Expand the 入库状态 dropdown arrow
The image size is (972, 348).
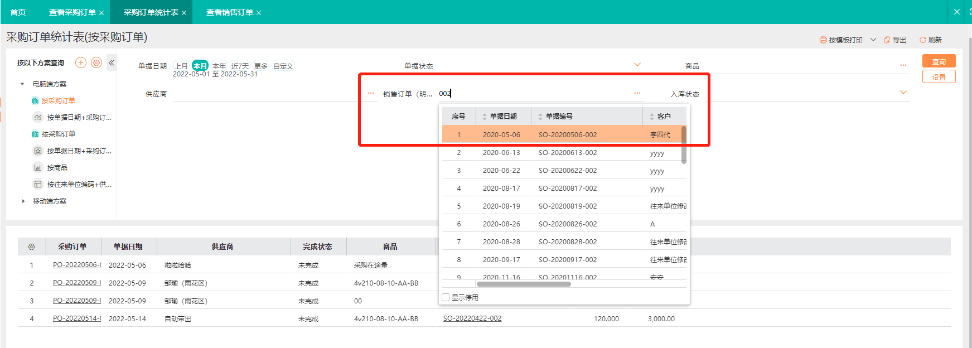pos(903,93)
